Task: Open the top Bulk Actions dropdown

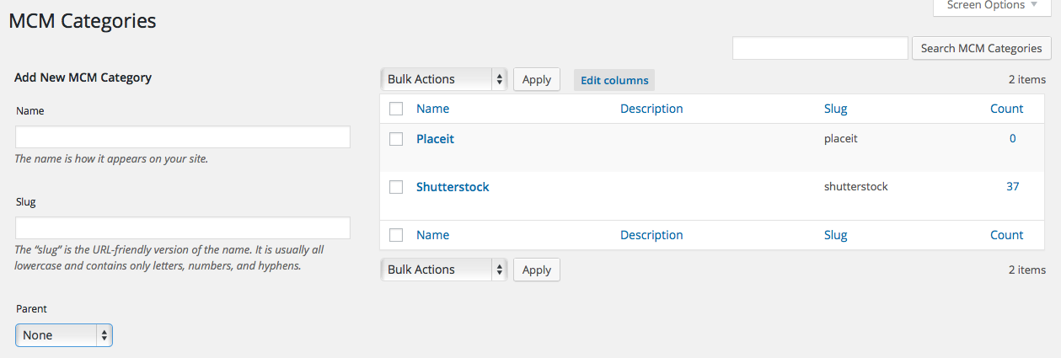Action: [x=443, y=79]
